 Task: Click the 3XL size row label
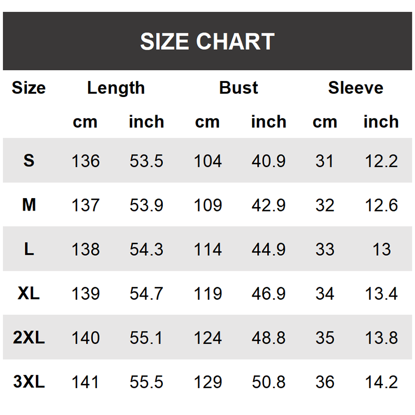tap(29, 382)
